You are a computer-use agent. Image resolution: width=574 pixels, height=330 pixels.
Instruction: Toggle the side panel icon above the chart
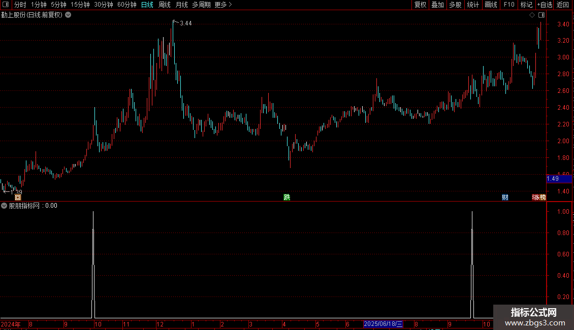coord(541,15)
